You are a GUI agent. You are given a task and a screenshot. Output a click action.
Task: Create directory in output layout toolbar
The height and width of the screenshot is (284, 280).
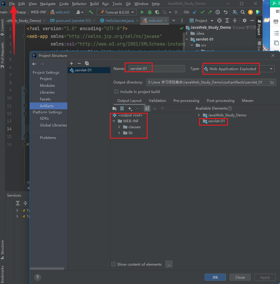115,109
